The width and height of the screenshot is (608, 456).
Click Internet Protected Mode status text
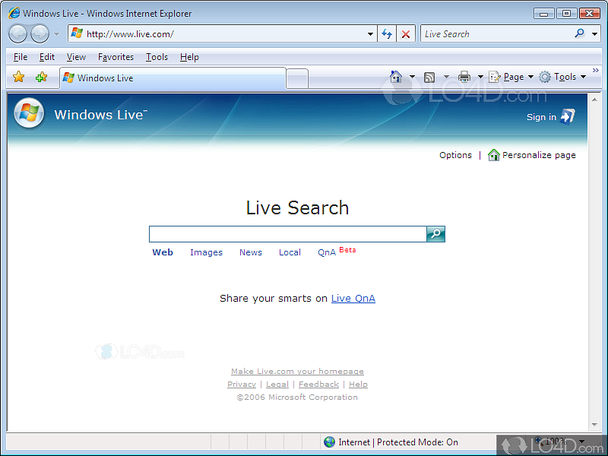(398, 442)
